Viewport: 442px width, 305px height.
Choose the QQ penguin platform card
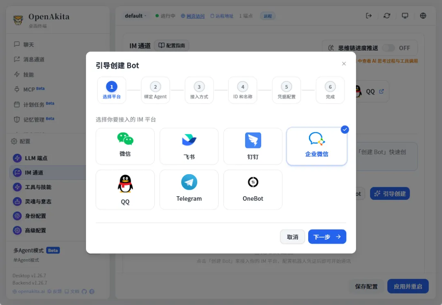coord(125,190)
